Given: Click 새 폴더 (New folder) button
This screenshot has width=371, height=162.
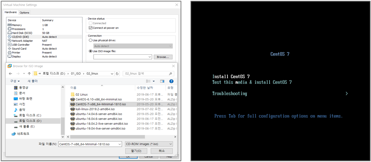Looking at the screenshot, I should tap(33, 81).
